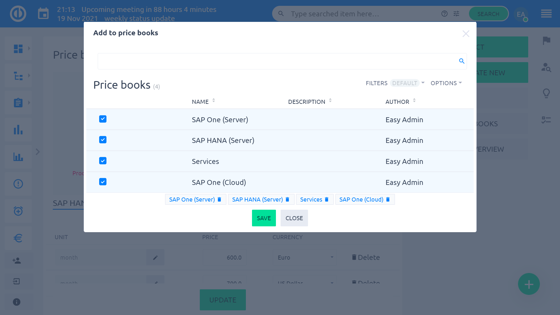
Task: Open the EA user avatar menu
Action: click(521, 14)
